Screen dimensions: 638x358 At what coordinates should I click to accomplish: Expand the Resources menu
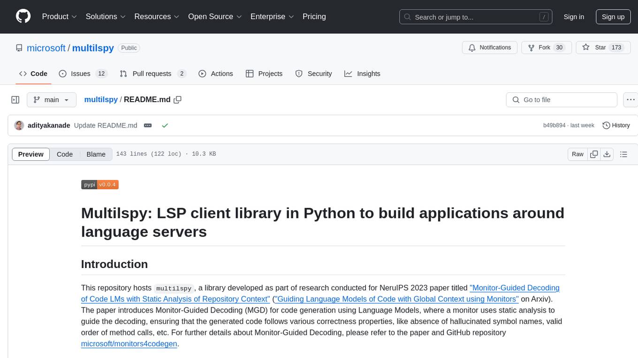pos(157,16)
